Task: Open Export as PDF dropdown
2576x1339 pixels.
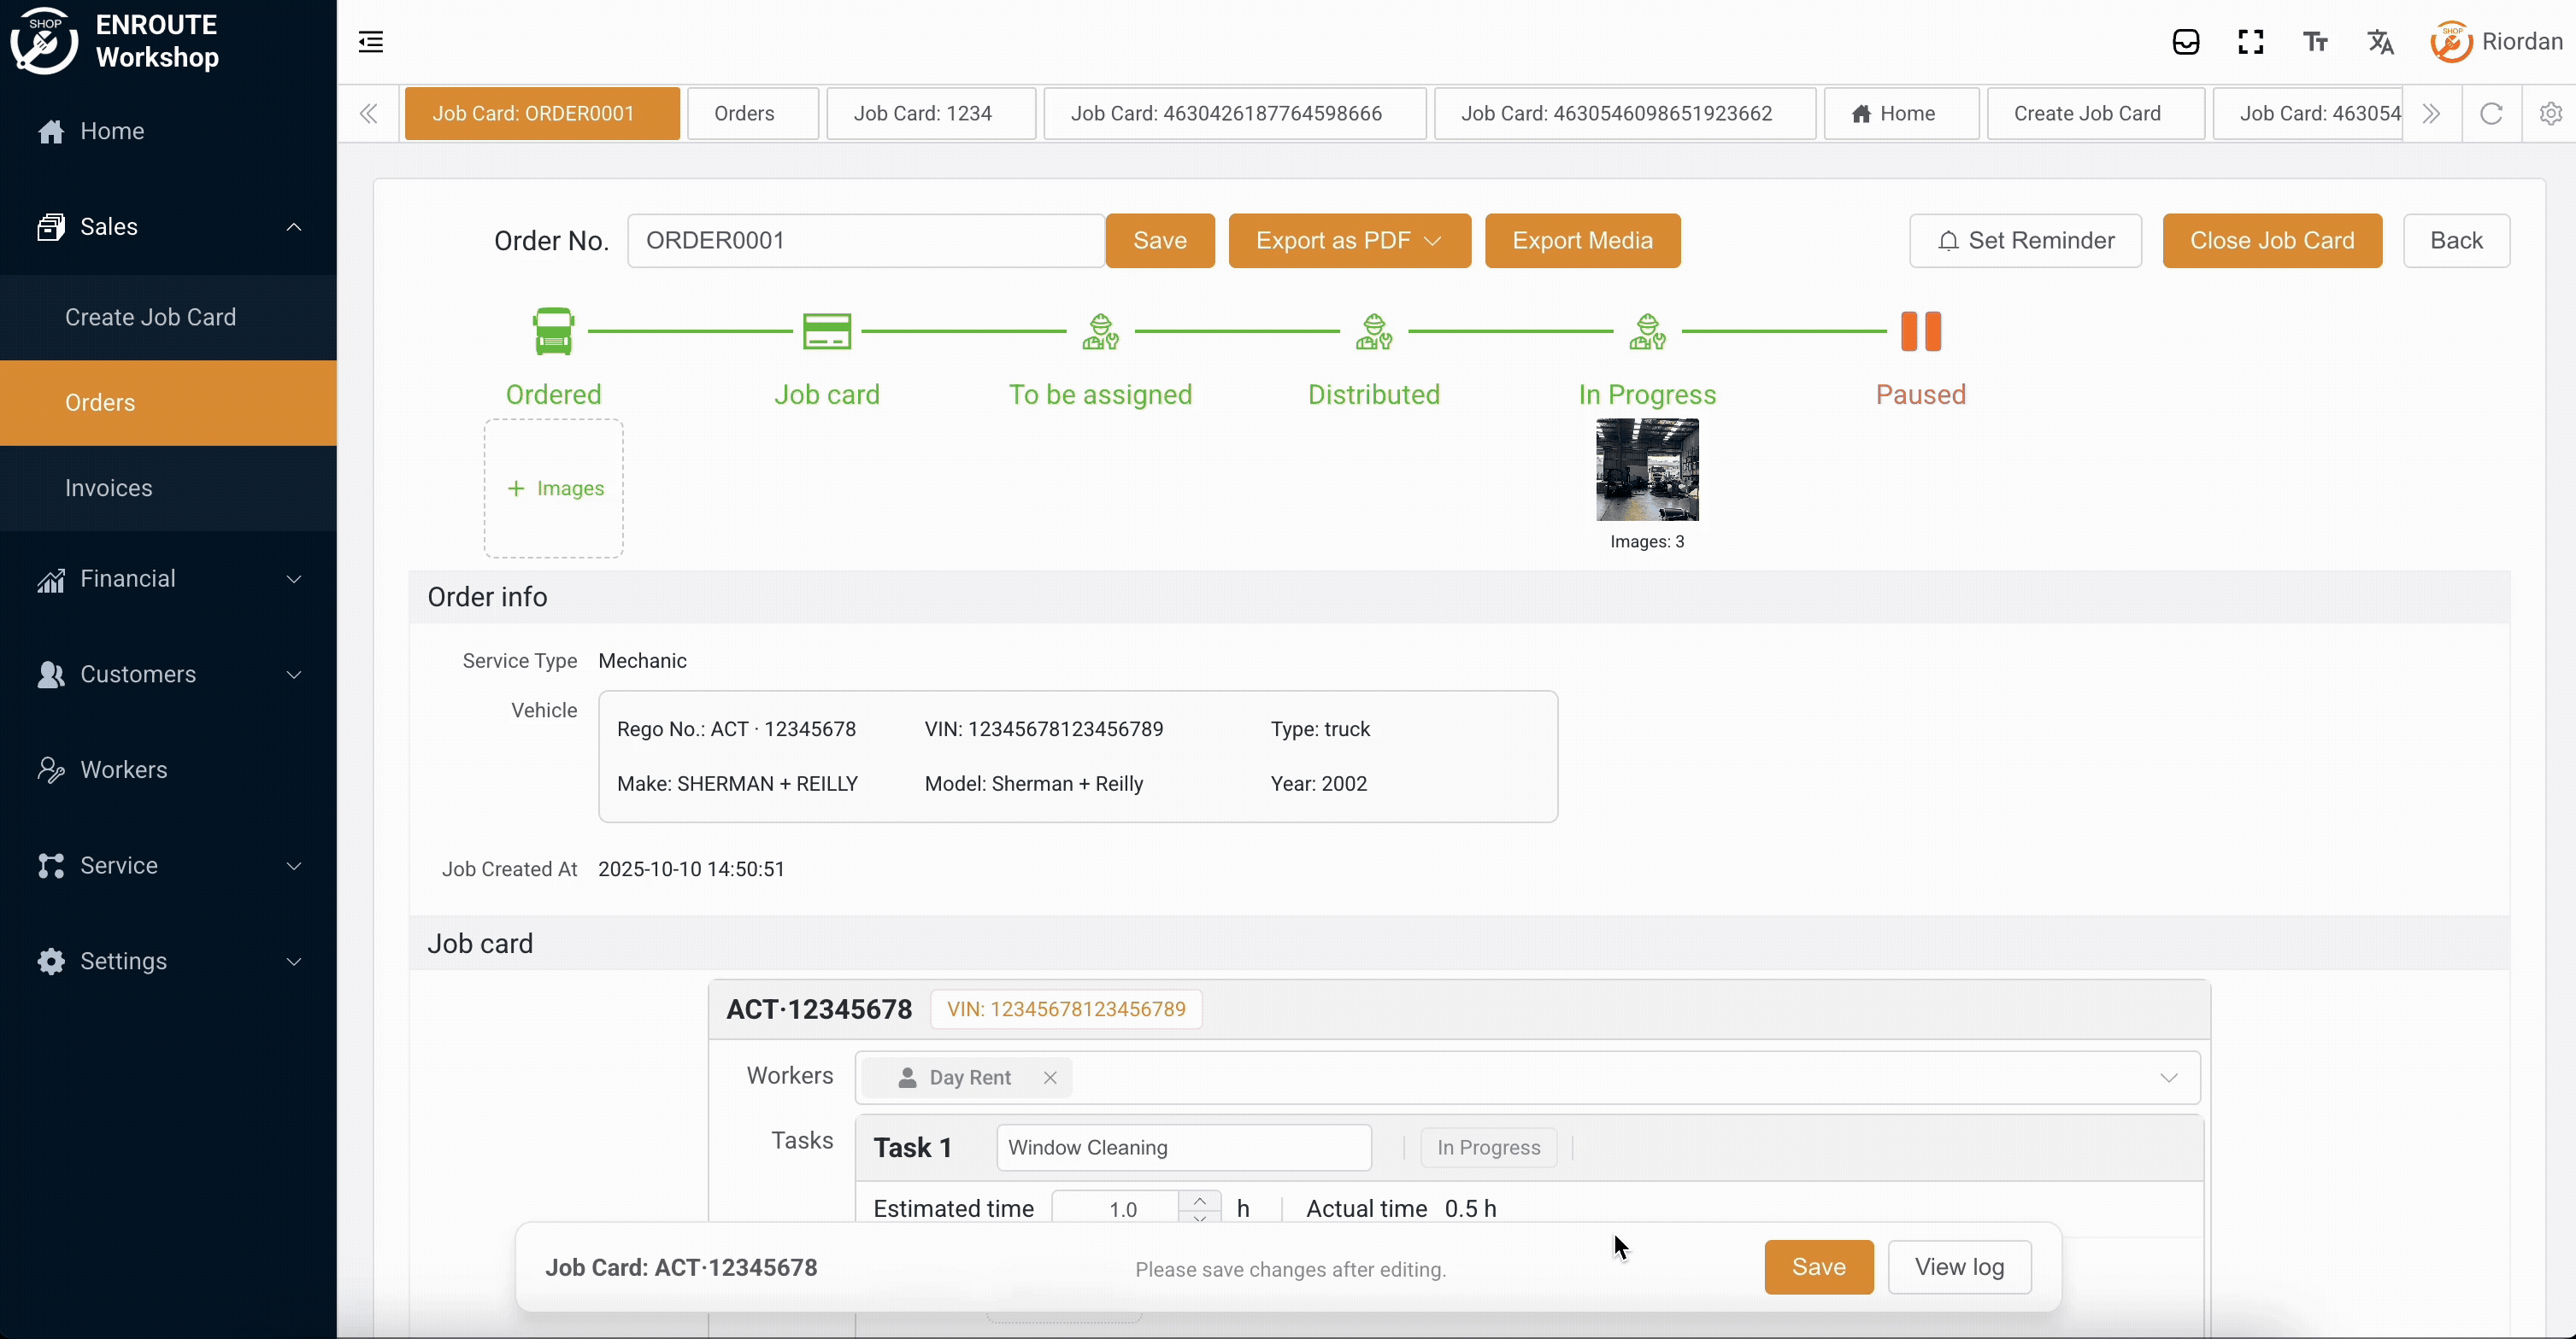Action: point(1349,241)
